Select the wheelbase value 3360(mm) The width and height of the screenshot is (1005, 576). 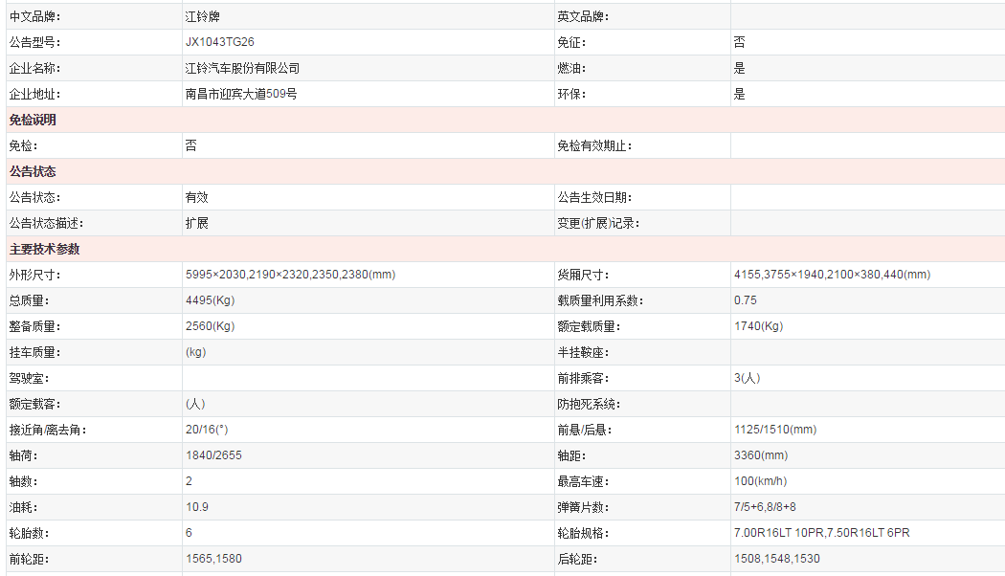[x=761, y=455]
